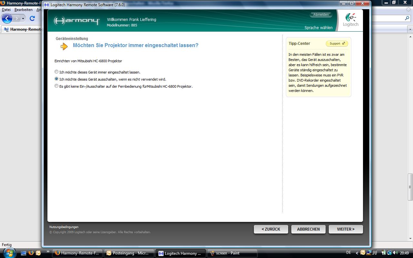Image resolution: width=413 pixels, height=258 pixels.
Task: Select 'keine Ein-/Ausschalter' radio option
Action: 56,86
